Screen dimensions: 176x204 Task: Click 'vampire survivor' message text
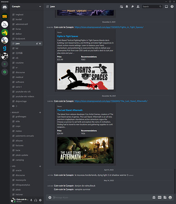click(83, 189)
